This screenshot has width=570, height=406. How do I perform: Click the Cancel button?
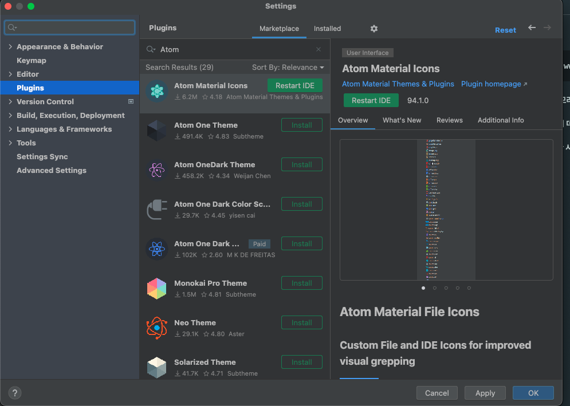(437, 393)
